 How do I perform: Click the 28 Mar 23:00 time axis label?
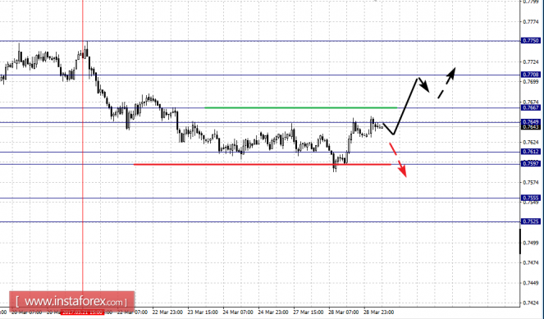click(378, 312)
